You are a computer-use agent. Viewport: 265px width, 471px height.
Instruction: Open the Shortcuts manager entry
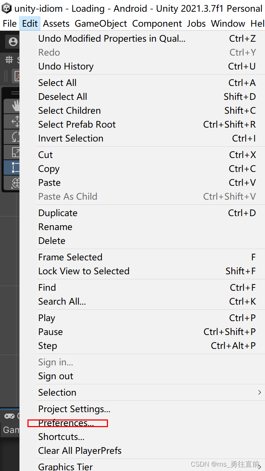click(61, 437)
